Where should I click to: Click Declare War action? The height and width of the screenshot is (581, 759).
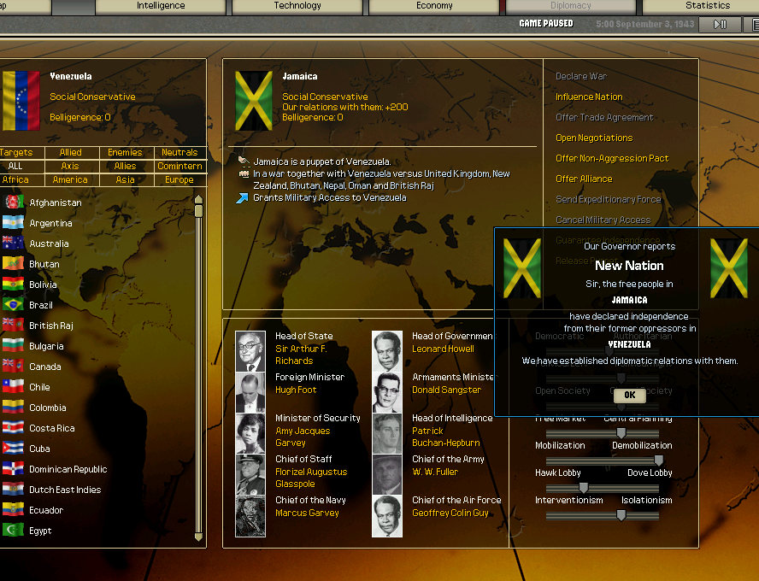pos(581,76)
